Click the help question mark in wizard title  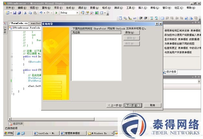point(157,24)
